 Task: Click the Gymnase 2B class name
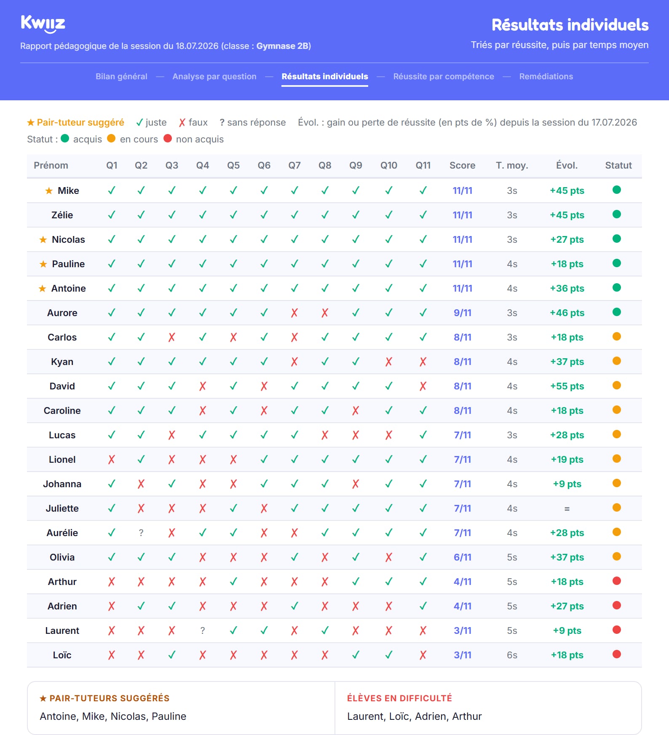282,46
